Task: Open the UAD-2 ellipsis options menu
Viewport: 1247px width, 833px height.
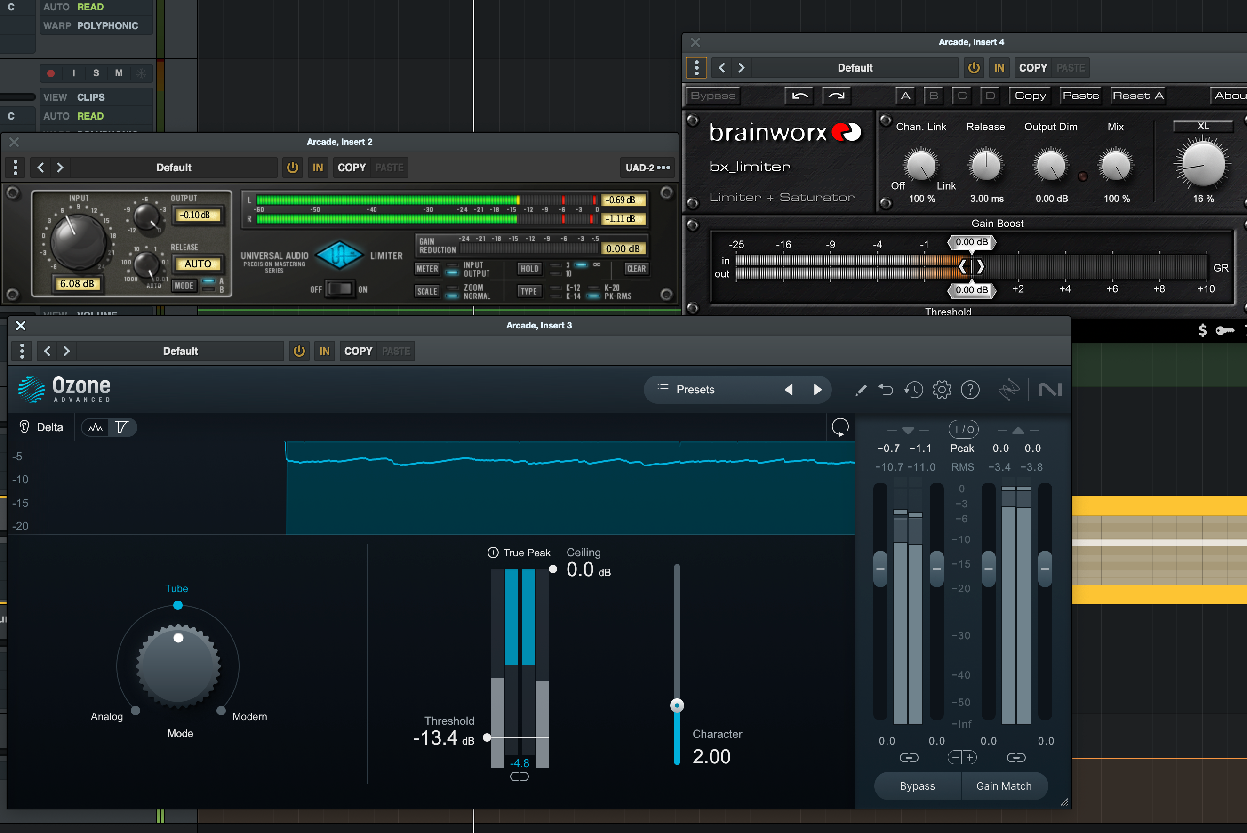Action: pos(663,168)
